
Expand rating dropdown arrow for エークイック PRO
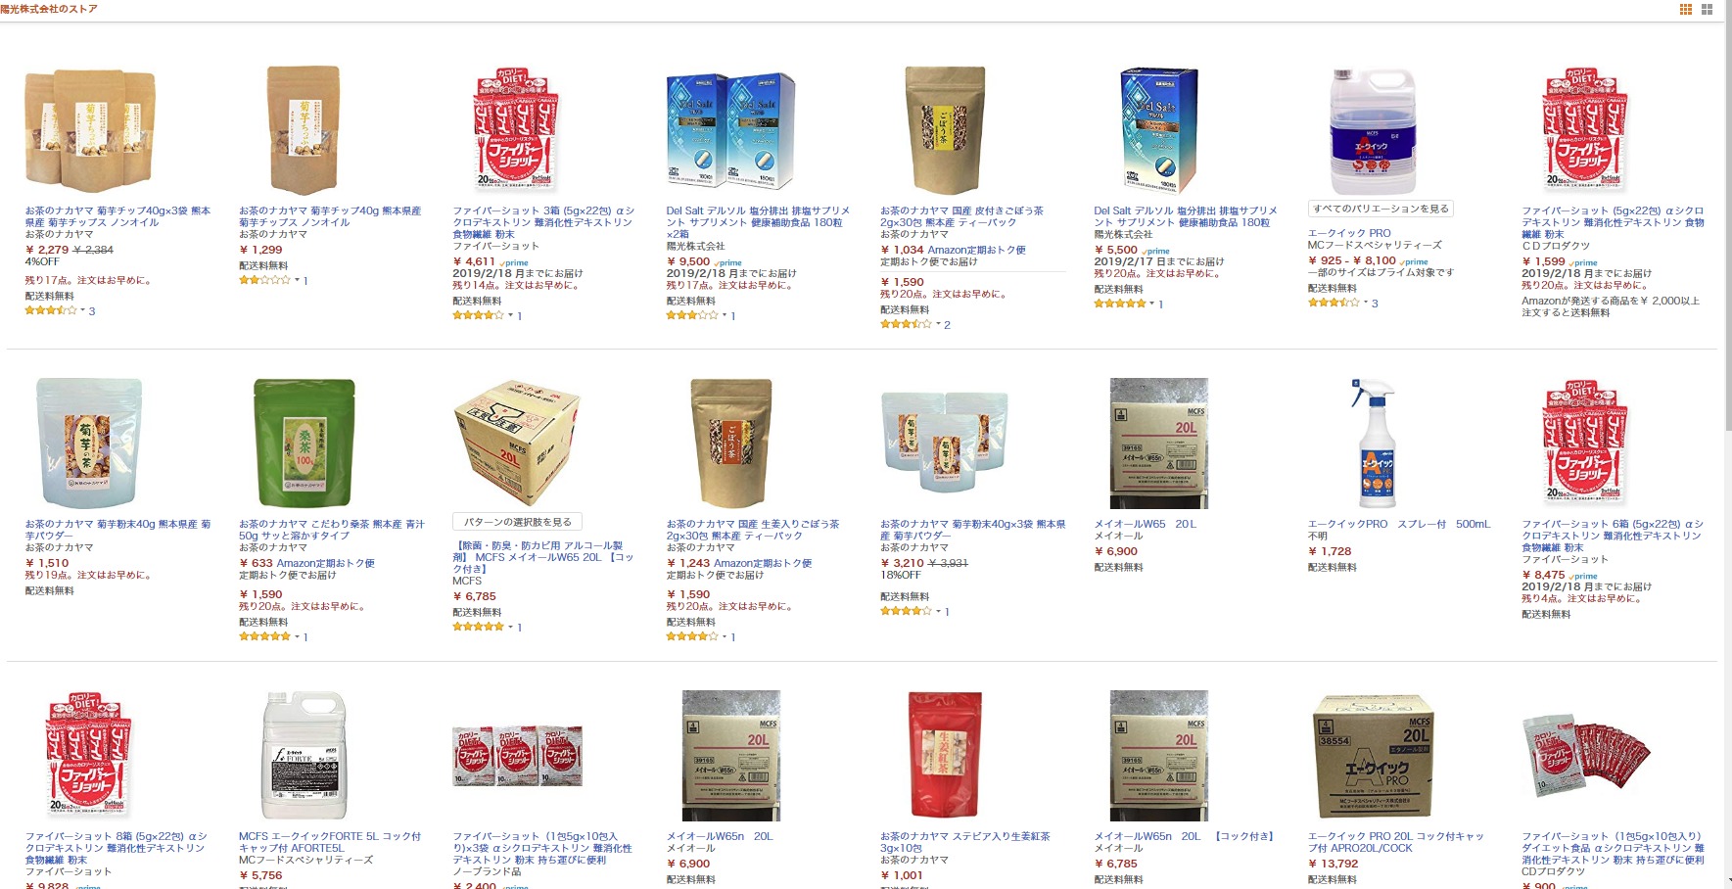1365,303
